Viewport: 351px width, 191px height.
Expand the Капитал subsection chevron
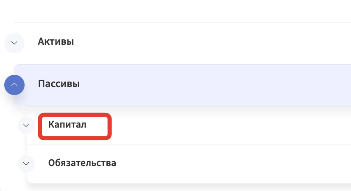(26, 126)
